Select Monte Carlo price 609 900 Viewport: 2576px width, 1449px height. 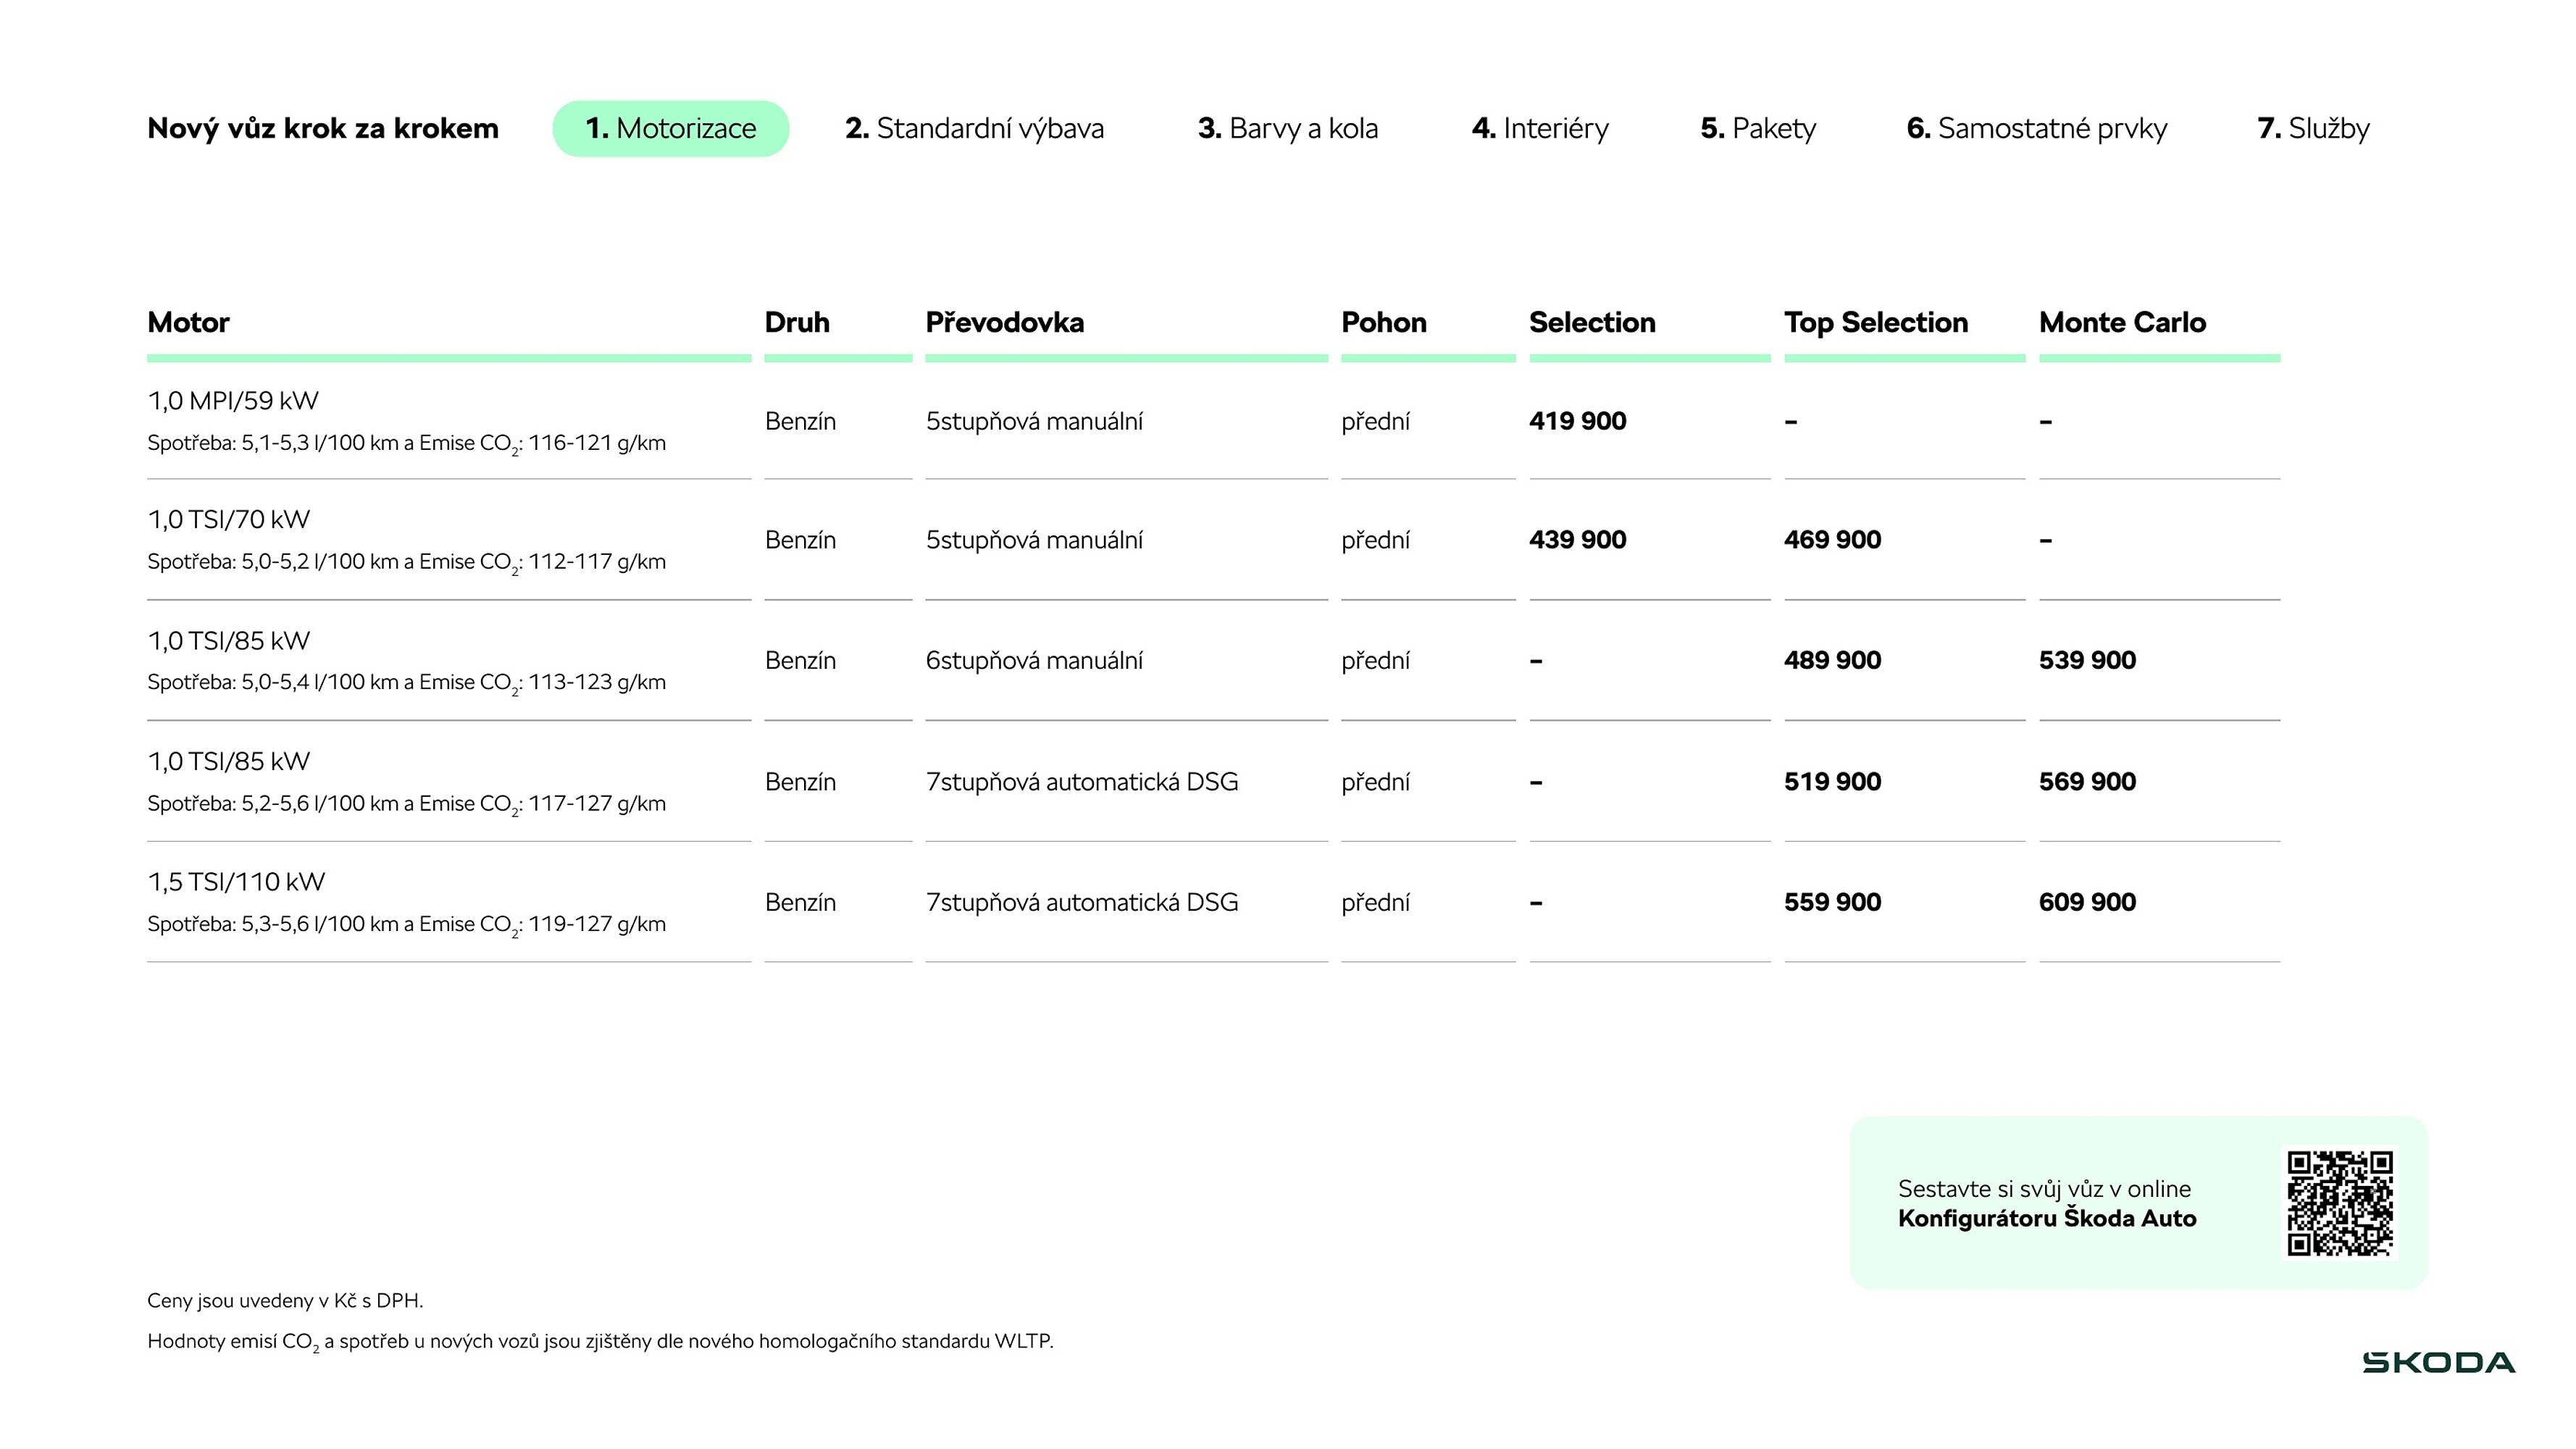click(2087, 902)
